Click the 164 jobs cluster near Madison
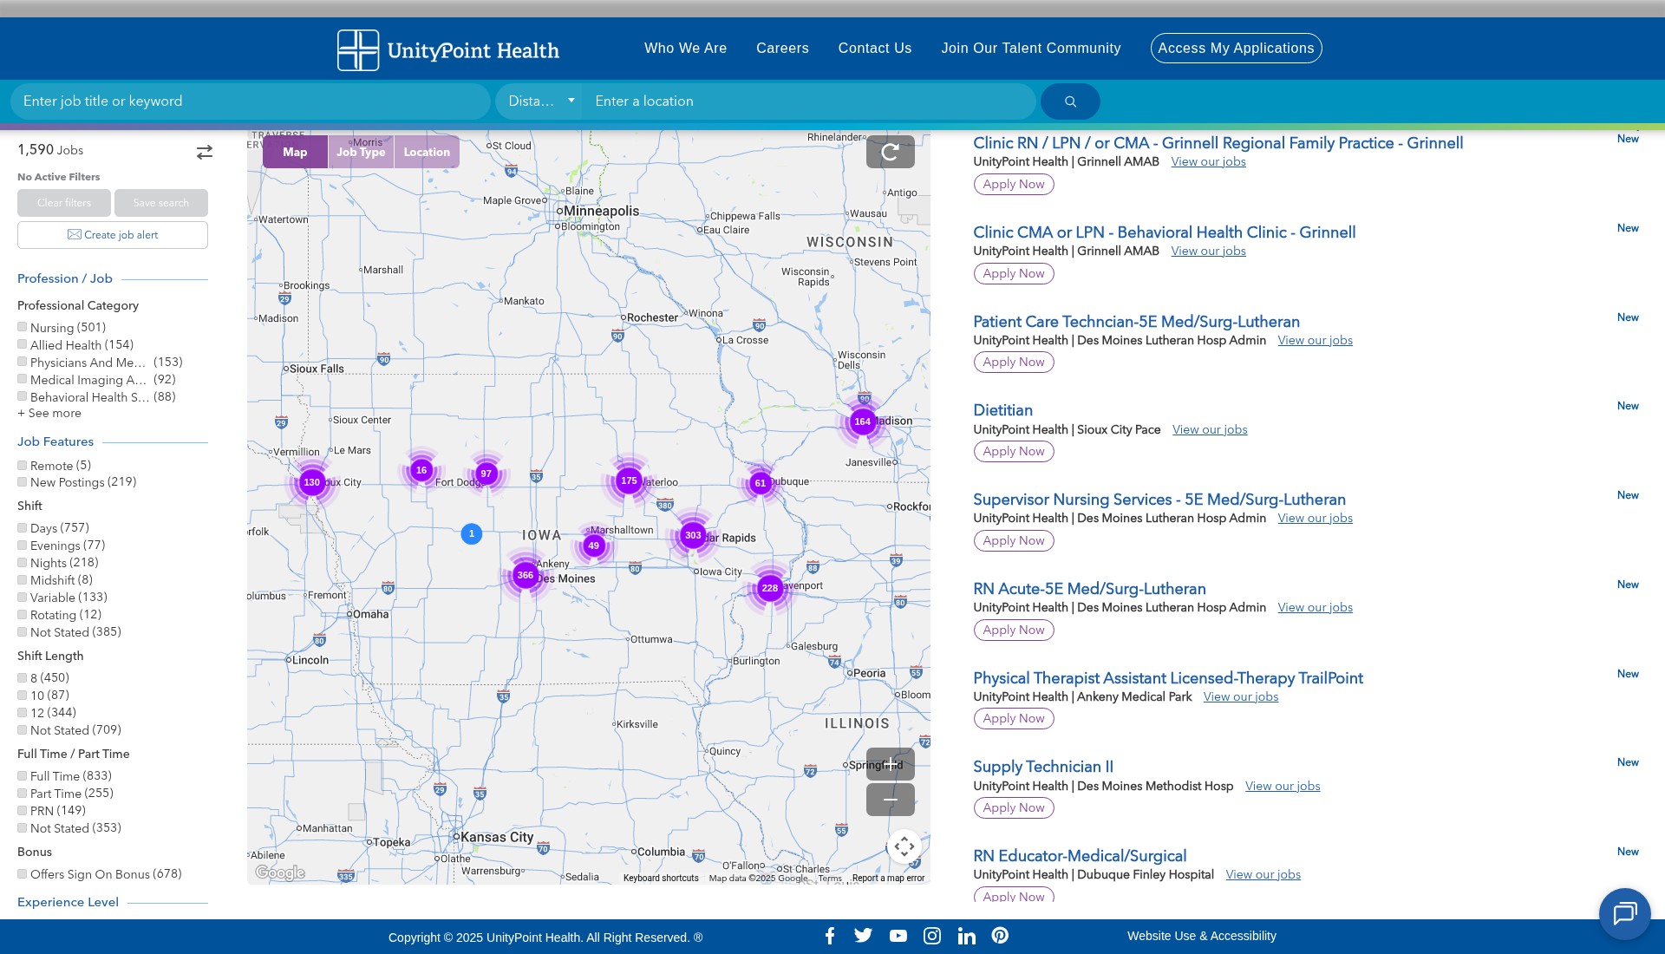Screen dimensions: 1665x954 pyautogui.click(x=862, y=421)
